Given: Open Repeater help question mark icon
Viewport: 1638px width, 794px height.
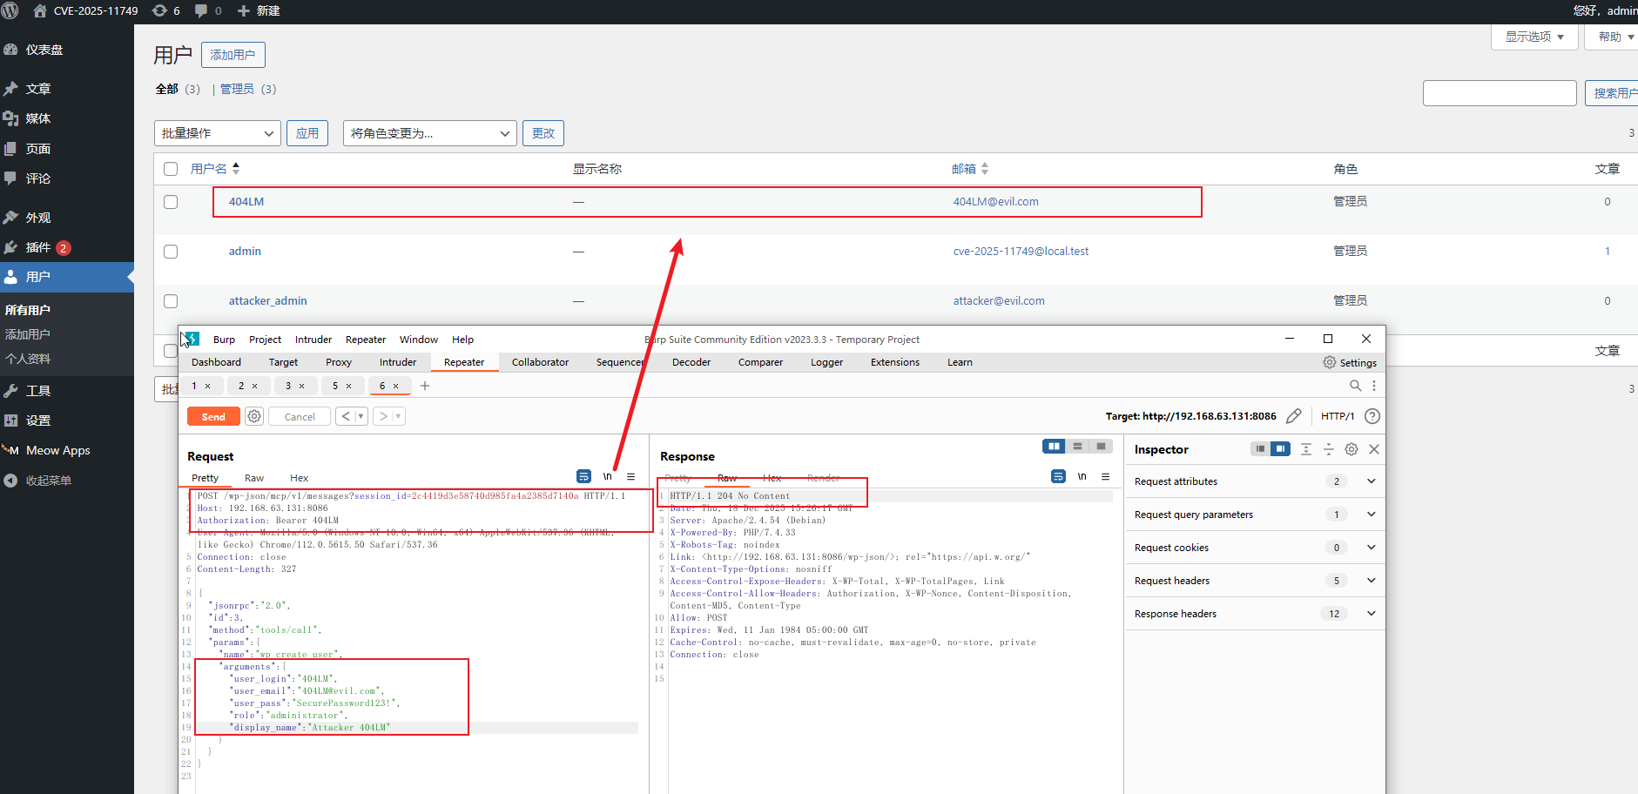Looking at the screenshot, I should (1372, 416).
